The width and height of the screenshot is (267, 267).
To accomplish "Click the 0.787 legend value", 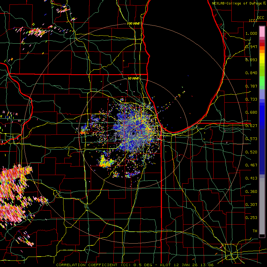I will click(x=251, y=86).
